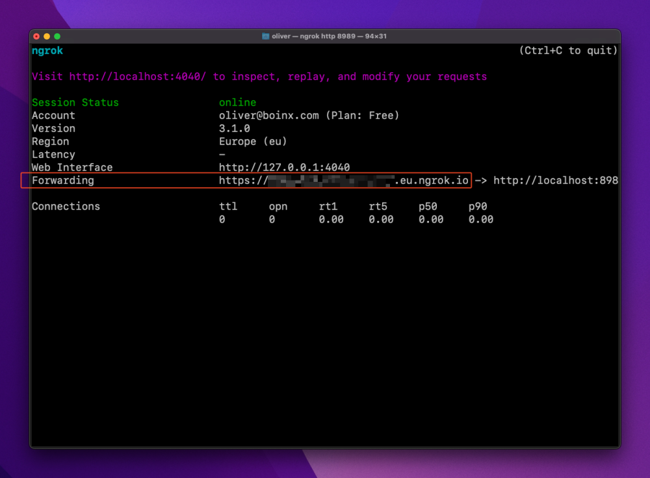Click the cyan ngrok title text
The image size is (650, 478).
[x=47, y=51]
